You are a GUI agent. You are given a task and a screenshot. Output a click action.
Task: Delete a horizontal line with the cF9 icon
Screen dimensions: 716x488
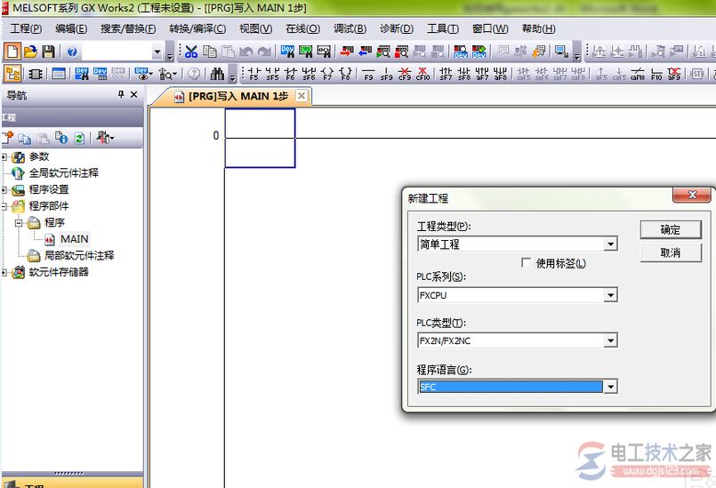(405, 74)
